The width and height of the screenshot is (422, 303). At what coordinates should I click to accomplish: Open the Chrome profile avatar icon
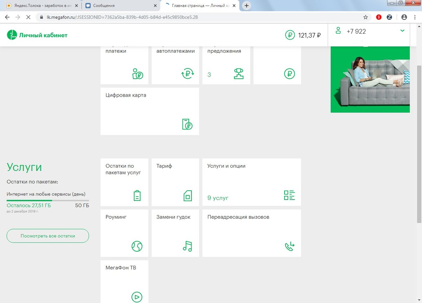click(404, 17)
